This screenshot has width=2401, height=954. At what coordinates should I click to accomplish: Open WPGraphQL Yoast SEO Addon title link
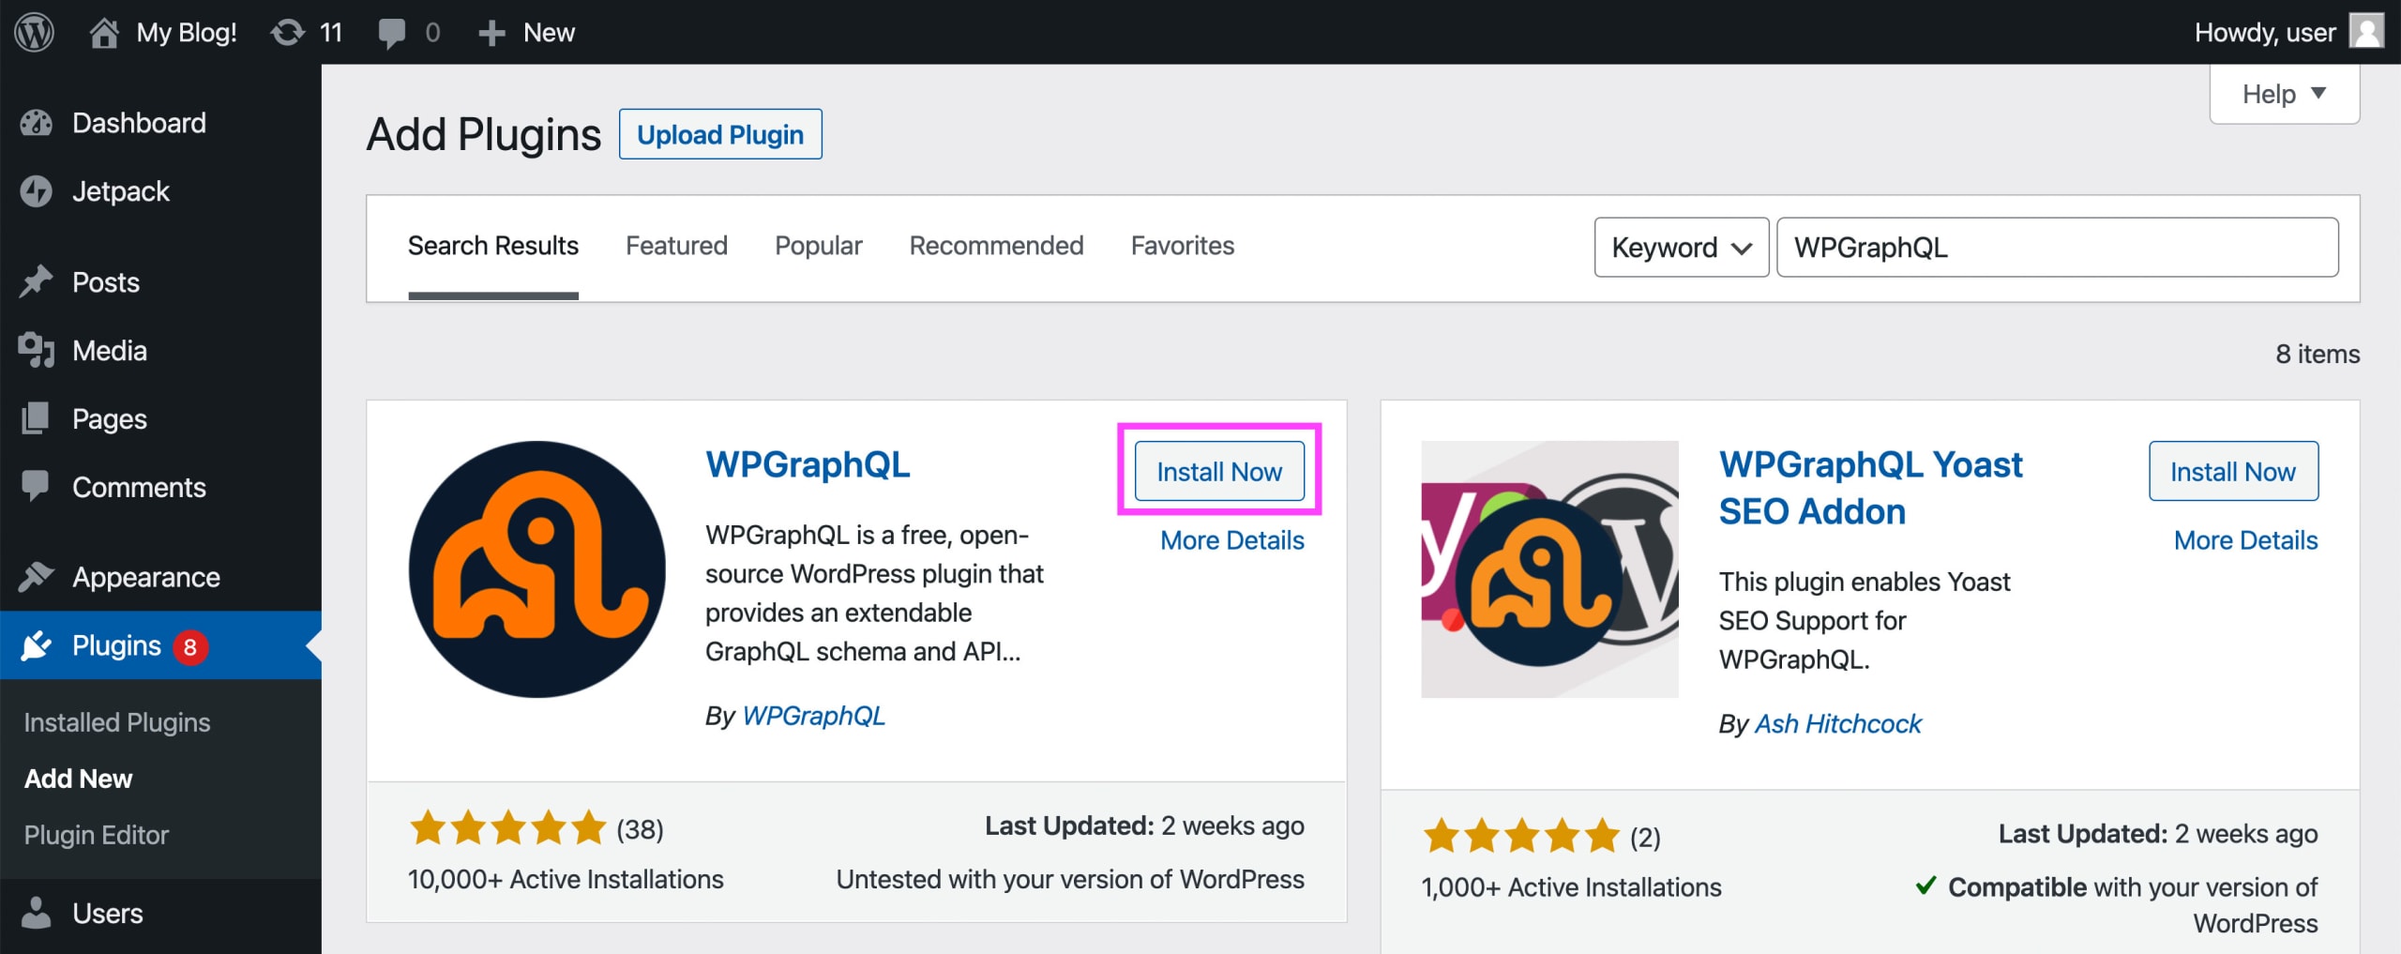pos(1870,488)
